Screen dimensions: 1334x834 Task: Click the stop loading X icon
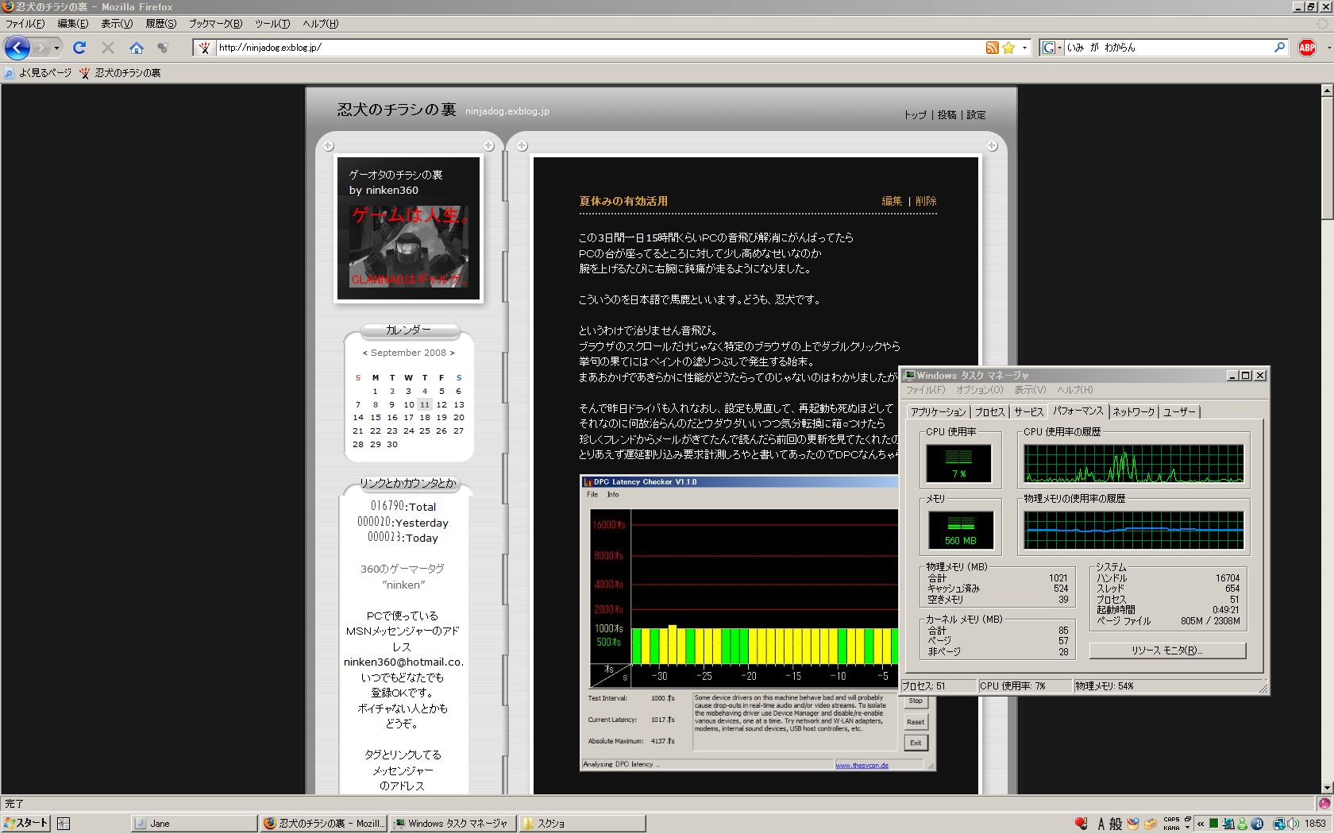pos(108,48)
